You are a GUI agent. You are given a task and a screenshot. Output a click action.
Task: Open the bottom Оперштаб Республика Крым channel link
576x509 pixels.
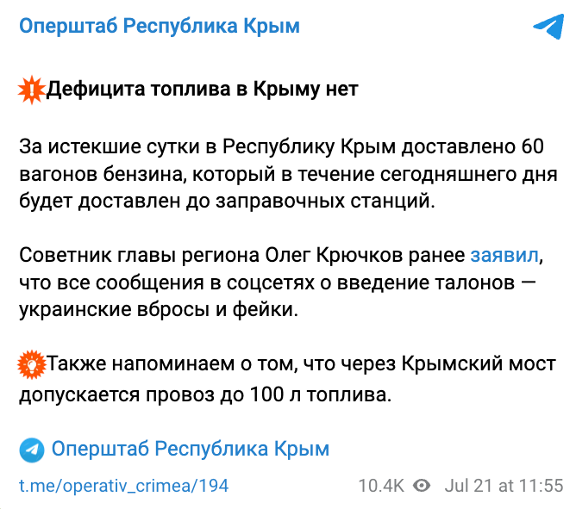click(x=191, y=450)
